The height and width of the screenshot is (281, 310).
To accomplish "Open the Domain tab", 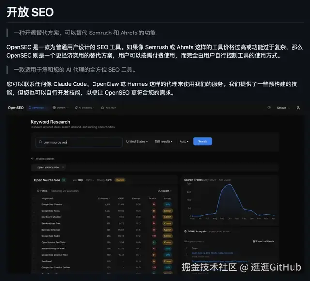I will 60,108.
